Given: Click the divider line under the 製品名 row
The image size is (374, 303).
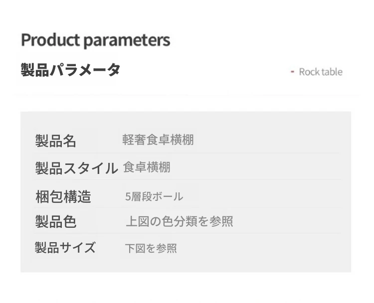Looking at the screenshot, I should coord(187,153).
